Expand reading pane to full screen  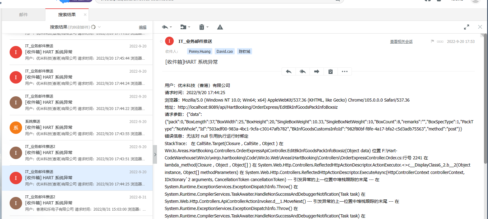coord(466,27)
